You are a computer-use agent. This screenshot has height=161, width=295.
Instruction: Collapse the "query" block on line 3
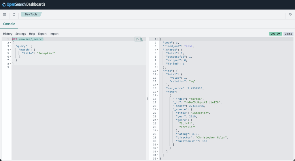click(10, 46)
